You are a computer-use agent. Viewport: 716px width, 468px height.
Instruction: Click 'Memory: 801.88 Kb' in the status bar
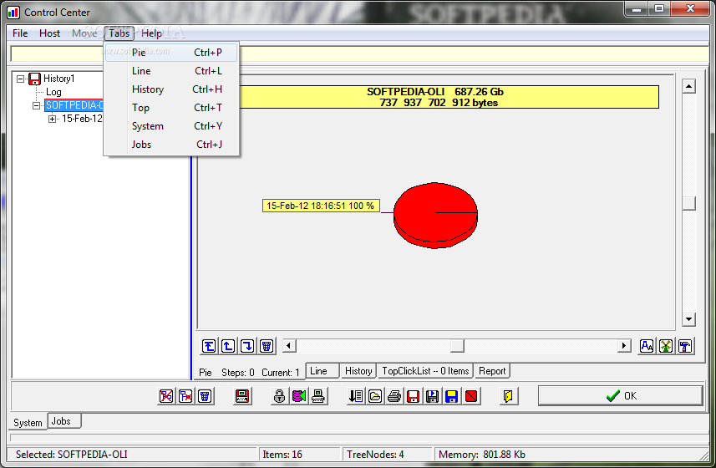click(x=482, y=455)
